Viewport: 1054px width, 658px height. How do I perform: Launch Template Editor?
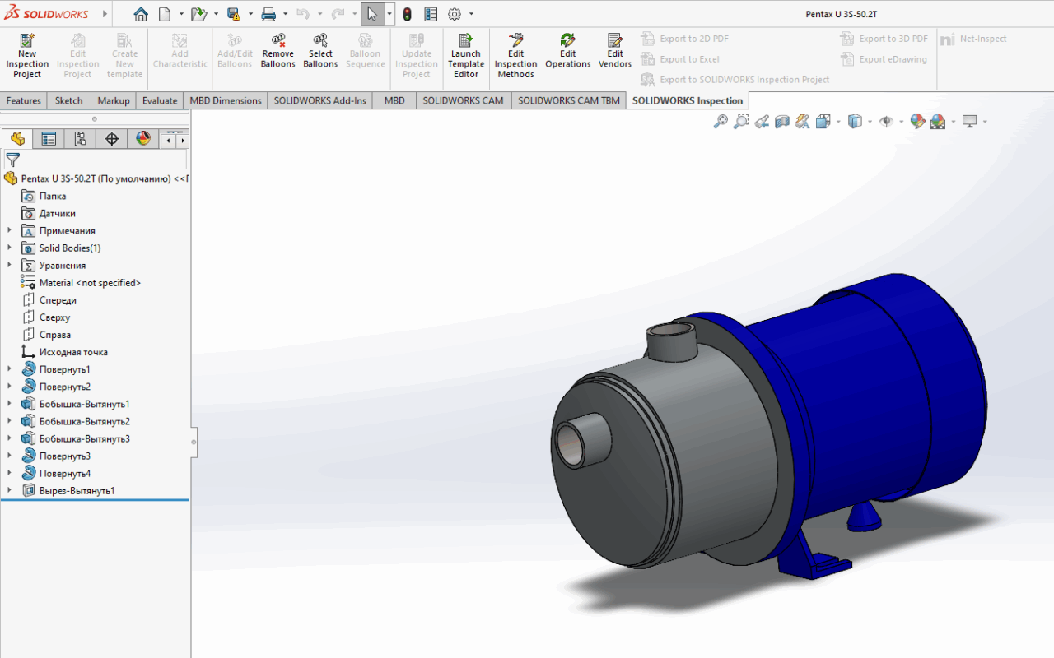(x=466, y=56)
